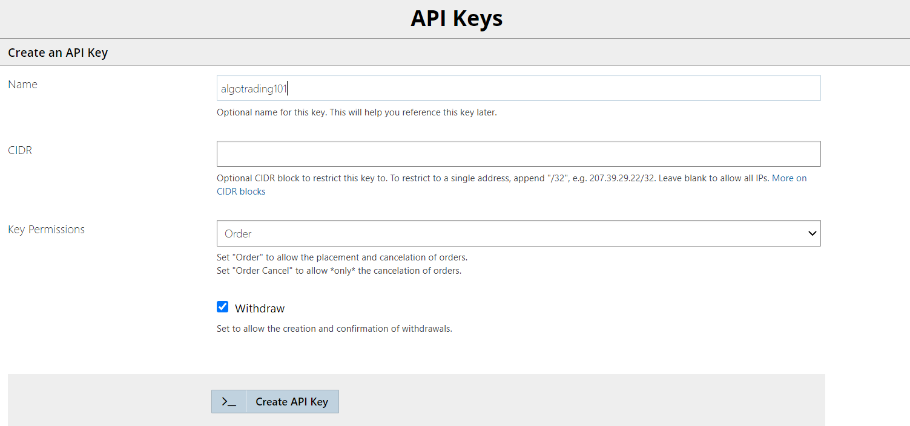Click the CIDR label
The image size is (910, 426).
point(19,150)
